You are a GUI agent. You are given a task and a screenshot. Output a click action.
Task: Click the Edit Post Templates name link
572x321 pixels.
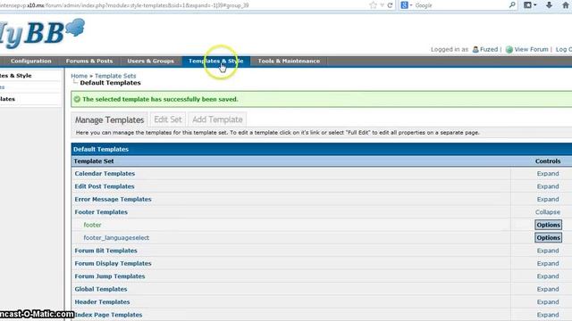(x=105, y=186)
